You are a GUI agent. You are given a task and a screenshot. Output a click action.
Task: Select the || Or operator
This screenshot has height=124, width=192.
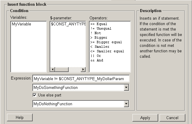(x=96, y=56)
